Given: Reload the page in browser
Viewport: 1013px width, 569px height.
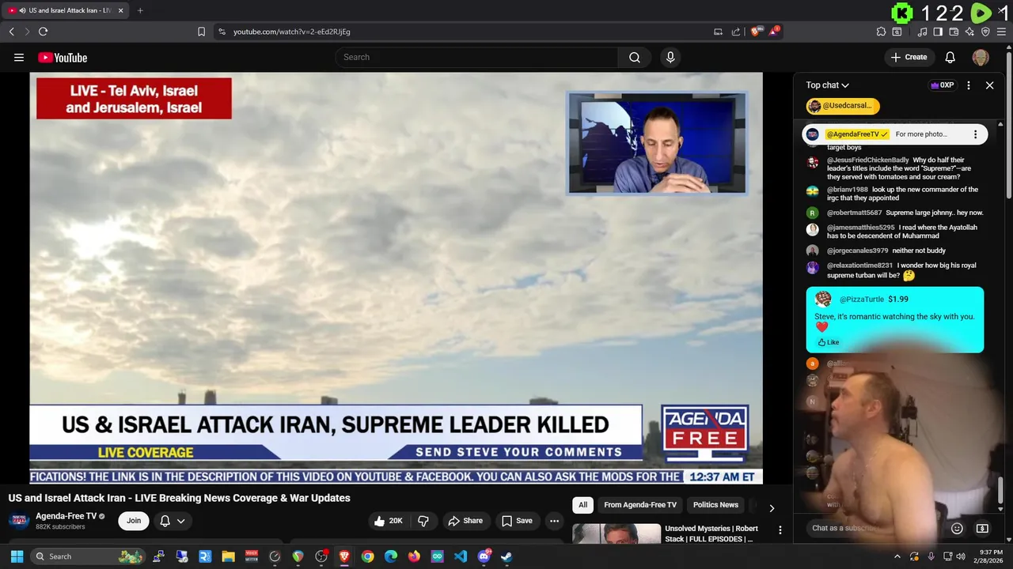Looking at the screenshot, I should 43,32.
